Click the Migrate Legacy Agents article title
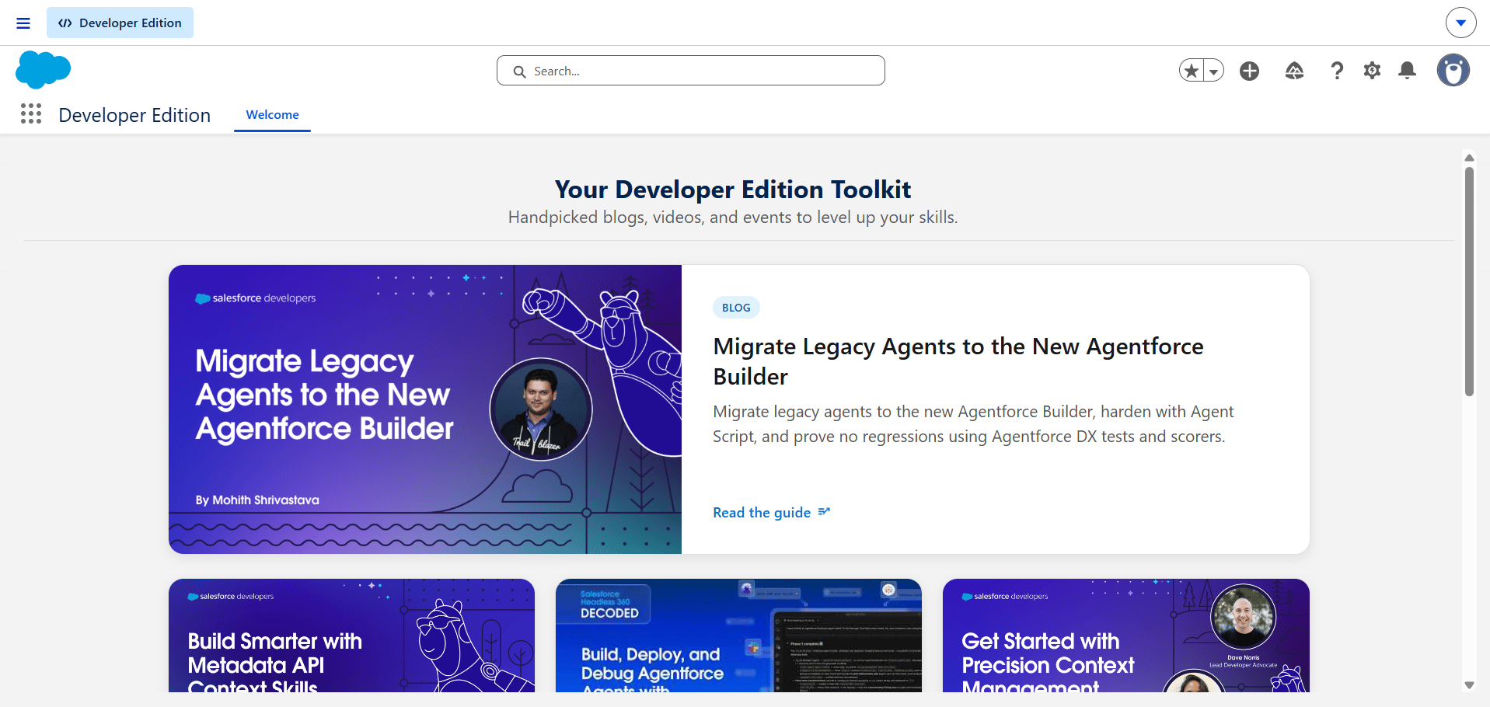 (x=958, y=361)
